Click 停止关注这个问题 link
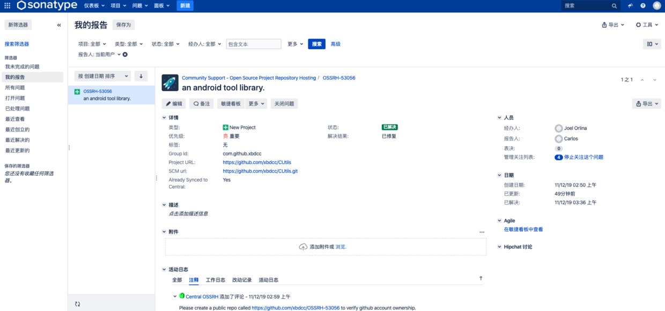 [x=583, y=158]
